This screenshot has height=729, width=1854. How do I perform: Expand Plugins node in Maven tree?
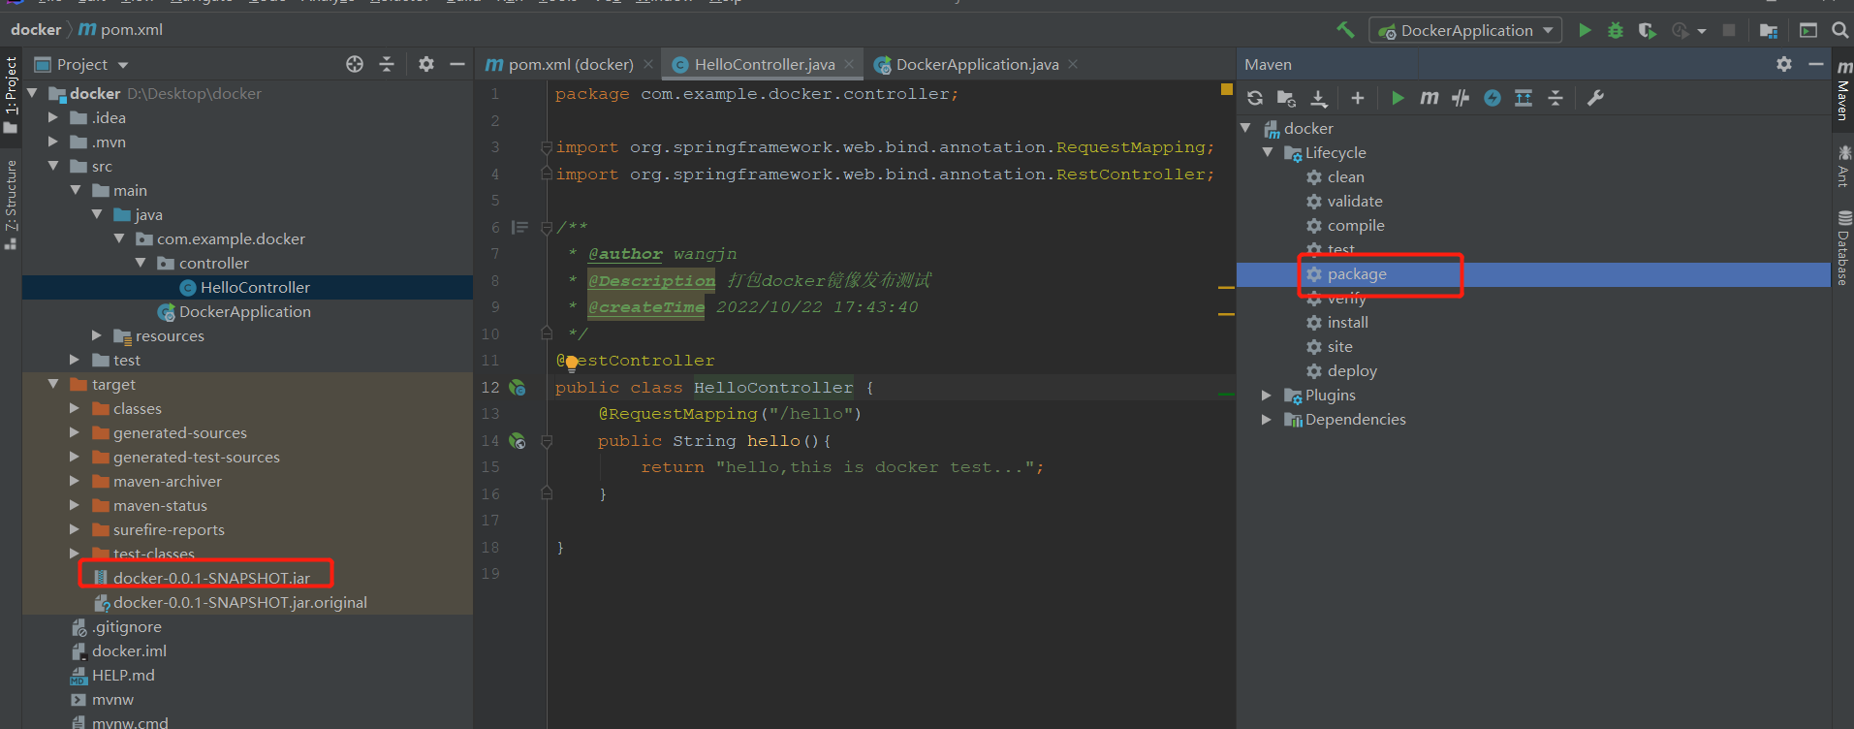(x=1267, y=395)
